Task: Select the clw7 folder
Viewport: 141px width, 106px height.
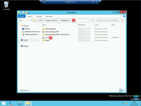Action: (x=47, y=38)
